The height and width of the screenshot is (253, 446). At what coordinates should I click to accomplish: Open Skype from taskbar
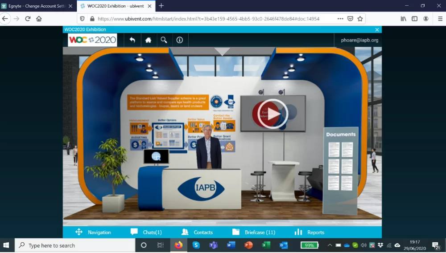[x=196, y=245]
